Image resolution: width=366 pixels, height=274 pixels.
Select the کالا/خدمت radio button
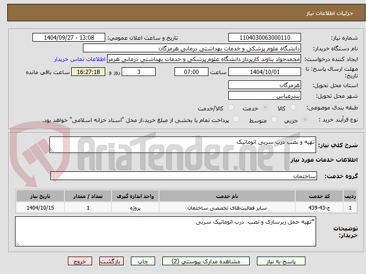click(x=231, y=107)
